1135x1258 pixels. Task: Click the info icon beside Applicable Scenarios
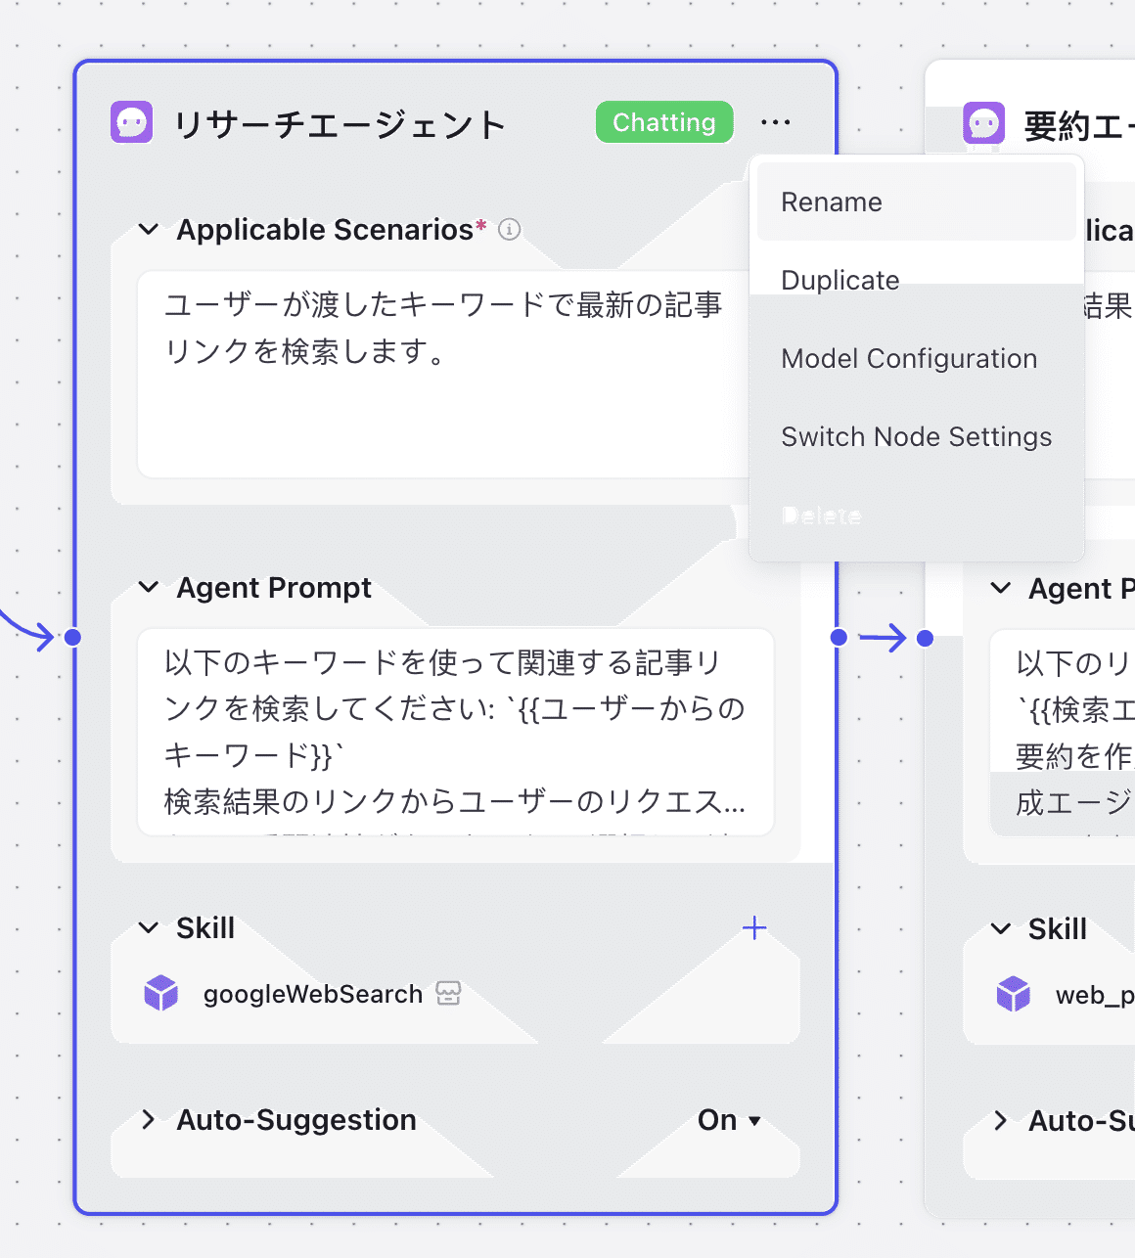(x=509, y=230)
